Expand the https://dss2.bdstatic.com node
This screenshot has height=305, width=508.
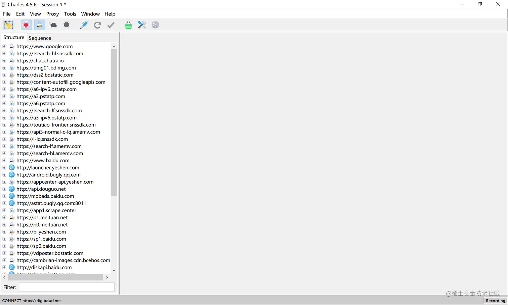point(4,75)
